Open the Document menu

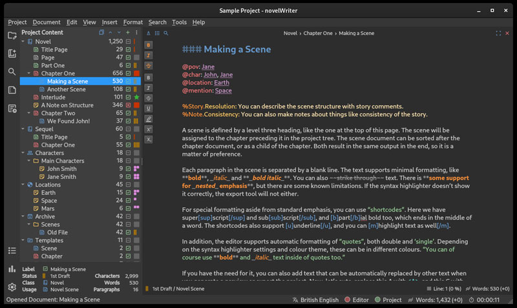pos(47,22)
